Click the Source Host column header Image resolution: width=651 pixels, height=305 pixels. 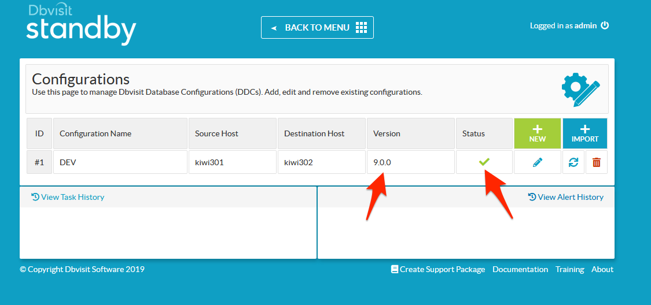[233, 133]
